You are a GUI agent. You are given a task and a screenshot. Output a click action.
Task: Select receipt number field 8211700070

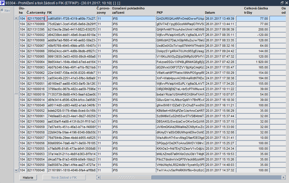[37, 19]
